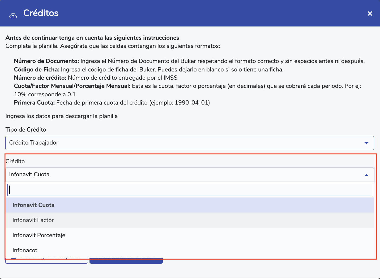Click the Crédito label above the open dropdown

click(x=15, y=161)
